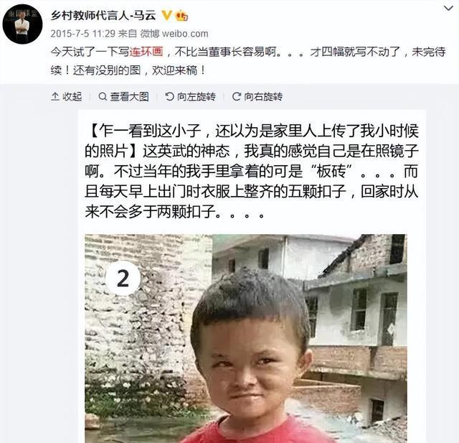Click the rotate-left arrow icon

(x=169, y=96)
